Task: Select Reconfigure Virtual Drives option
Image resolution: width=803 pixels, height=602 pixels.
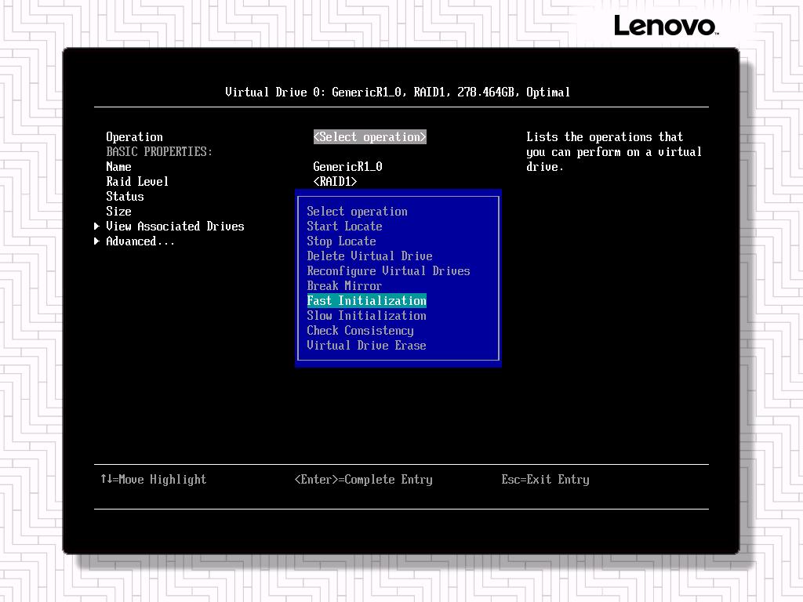Action: [x=388, y=271]
